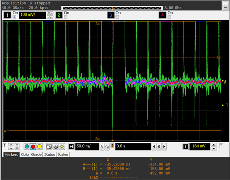Screen dimensions: 230x180
Task: Click the channel 2 number button
Action: pyautogui.click(x=59, y=15)
